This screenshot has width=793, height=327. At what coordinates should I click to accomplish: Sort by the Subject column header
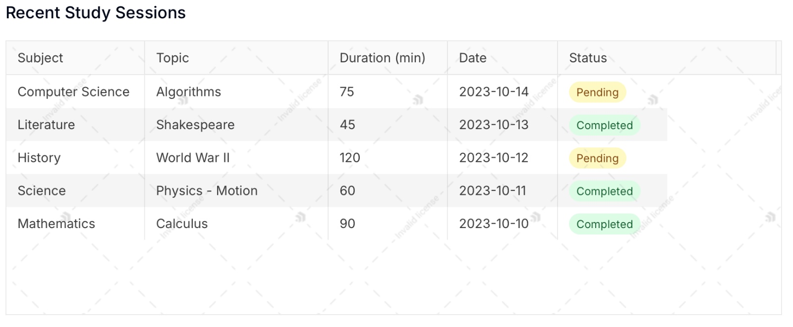[x=75, y=58]
